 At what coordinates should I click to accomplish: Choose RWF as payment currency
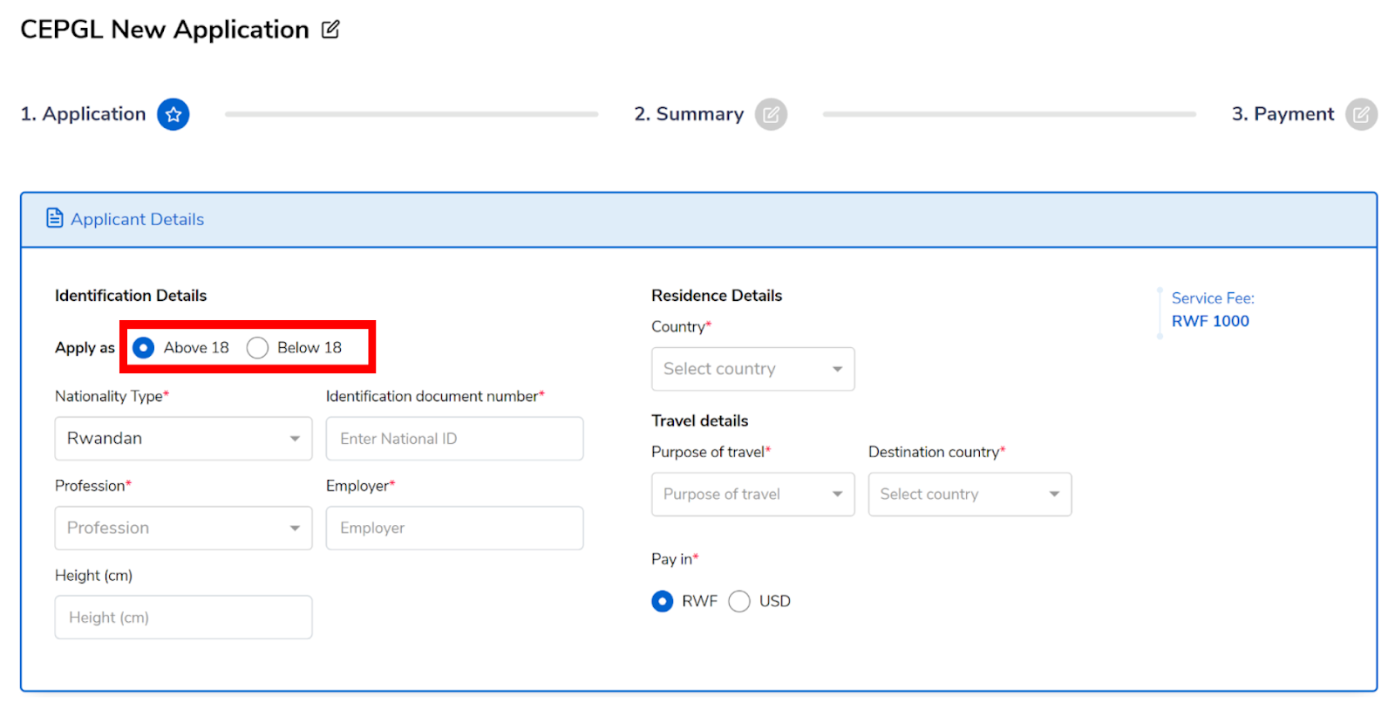[x=663, y=601]
